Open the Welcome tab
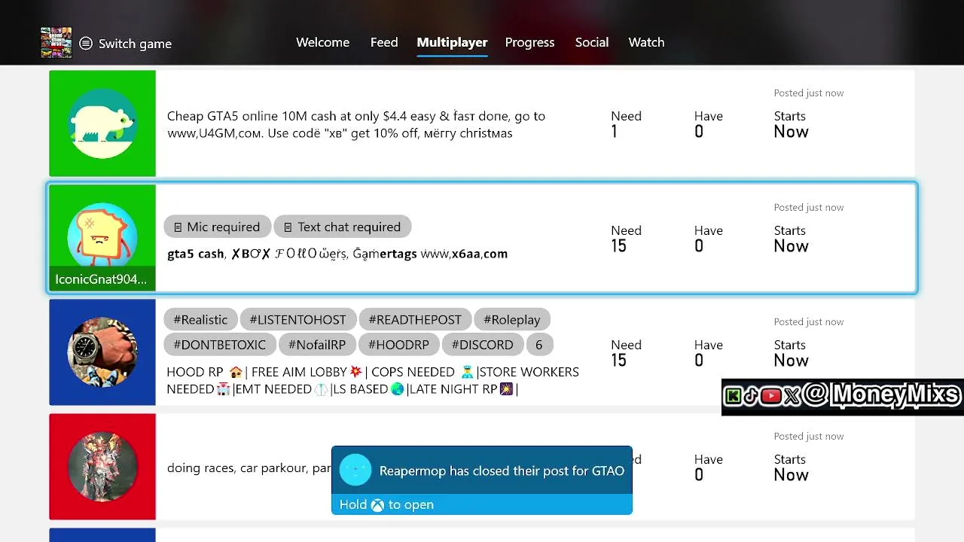 322,42
